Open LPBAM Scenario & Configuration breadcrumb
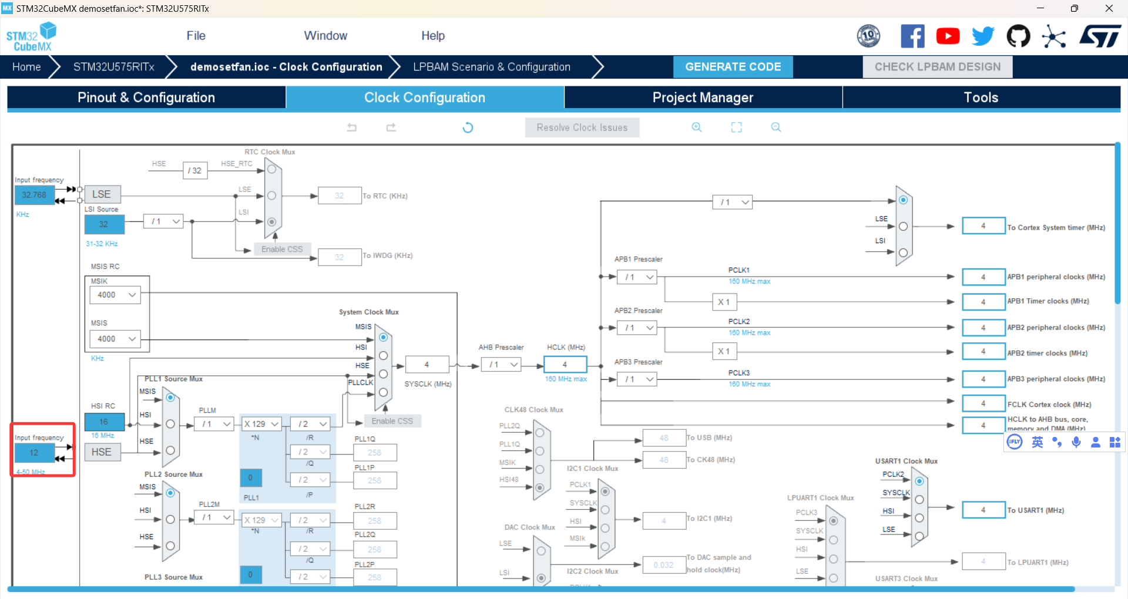This screenshot has height=599, width=1128. coord(492,67)
